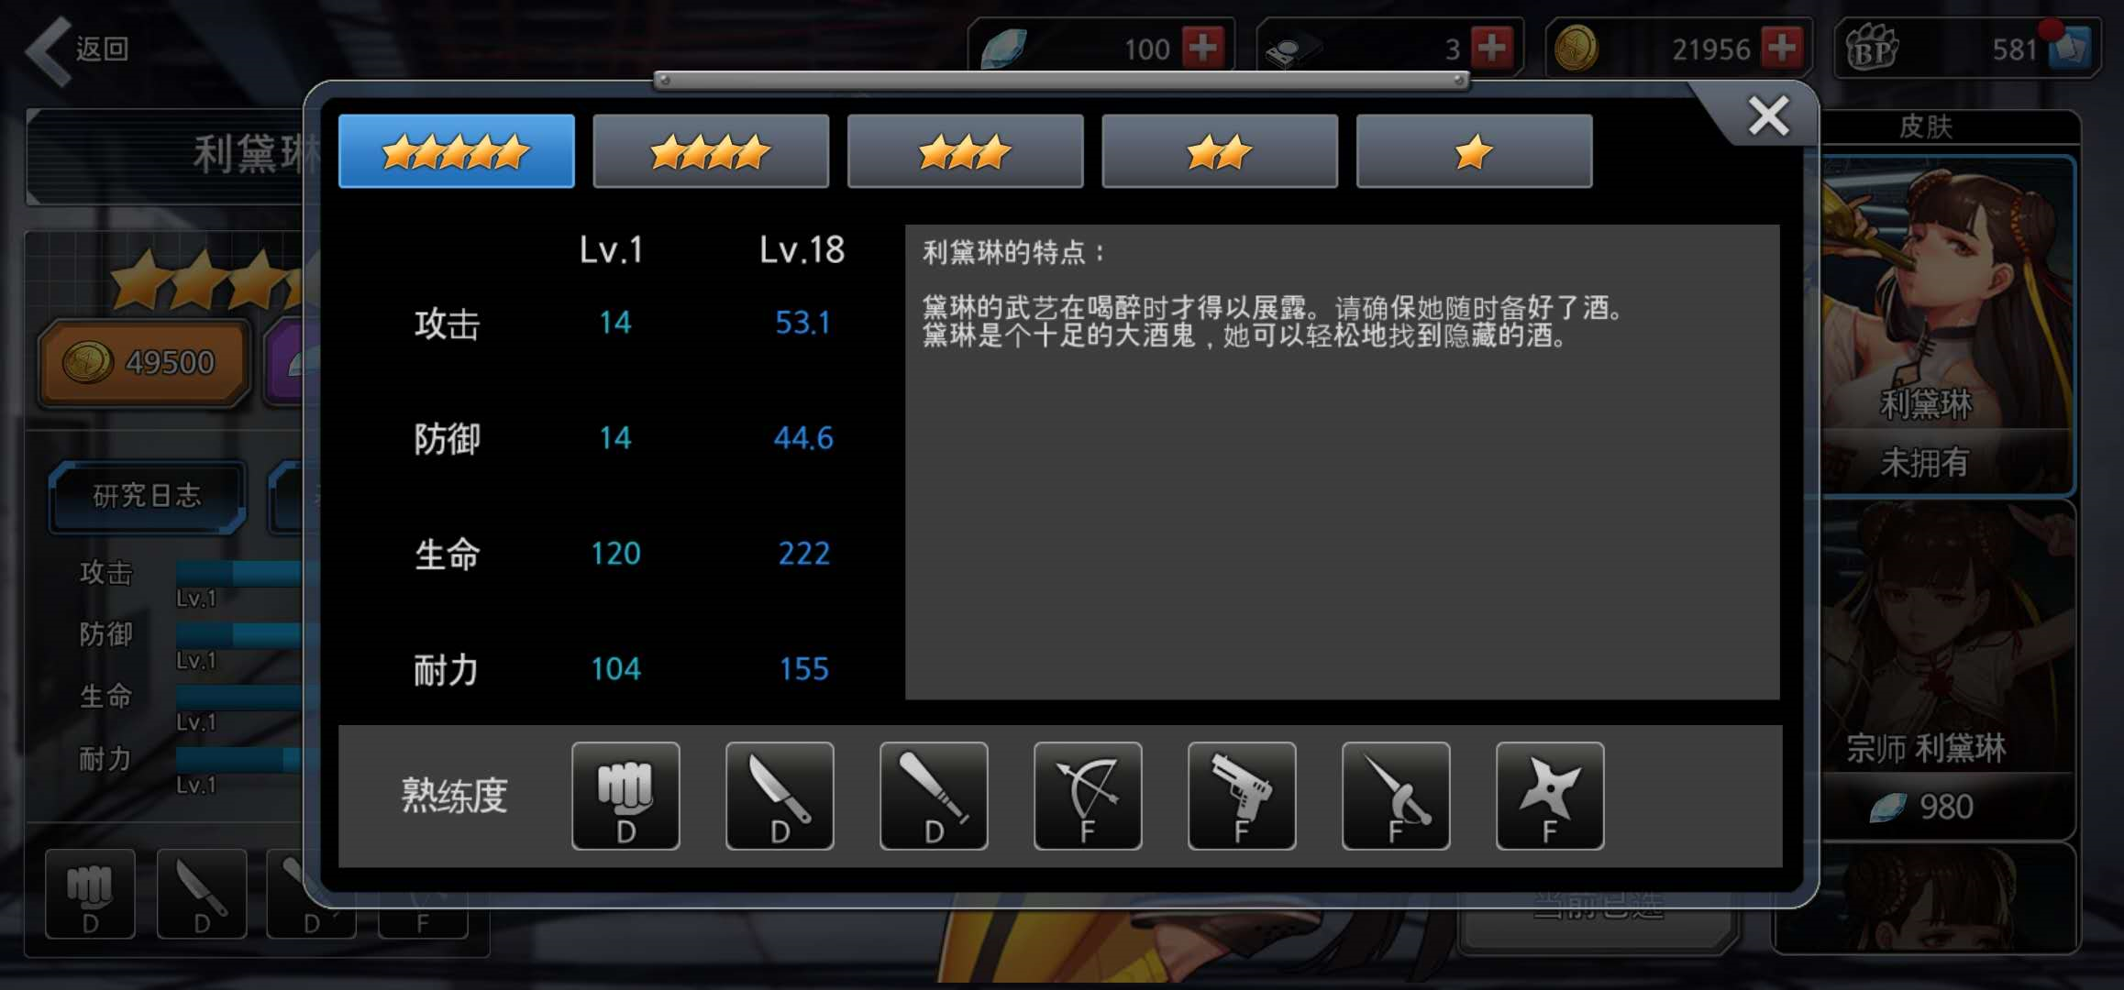Image resolution: width=2124 pixels, height=990 pixels.
Task: Go back with the 返回 button
Action: (77, 49)
